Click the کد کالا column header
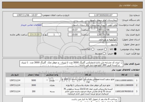This screenshot has height=102, width=145. [x=124, y=75]
